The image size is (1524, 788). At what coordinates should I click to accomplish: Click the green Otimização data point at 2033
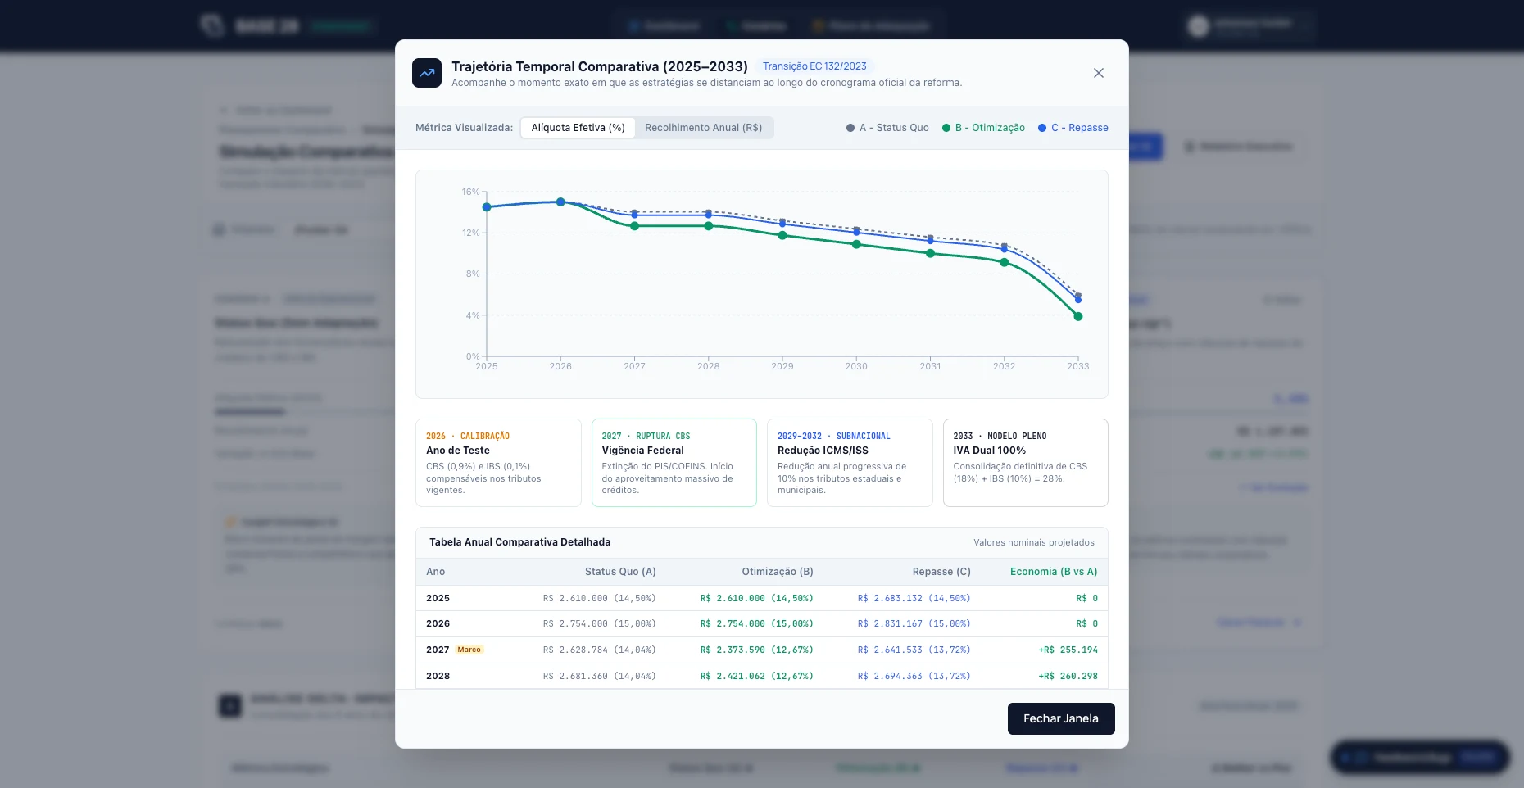coord(1078,316)
